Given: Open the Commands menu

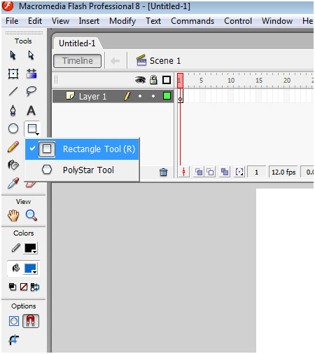Looking at the screenshot, I should click(x=192, y=21).
